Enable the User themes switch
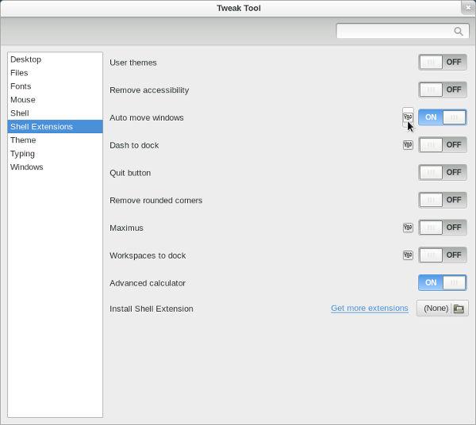This screenshot has height=425, width=476. tap(443, 62)
